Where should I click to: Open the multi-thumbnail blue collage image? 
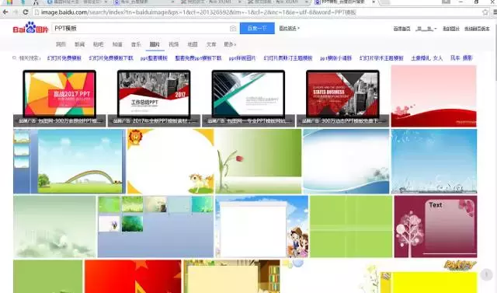155,226
